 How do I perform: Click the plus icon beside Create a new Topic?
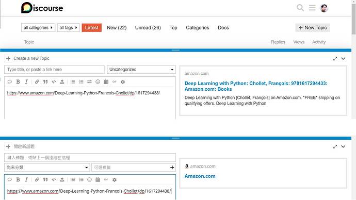click(x=8, y=58)
